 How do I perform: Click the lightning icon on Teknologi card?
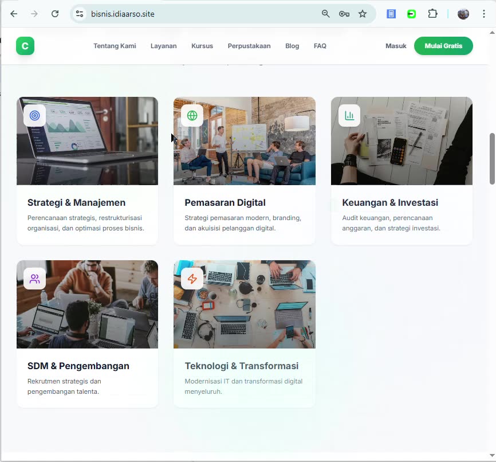[x=192, y=279]
